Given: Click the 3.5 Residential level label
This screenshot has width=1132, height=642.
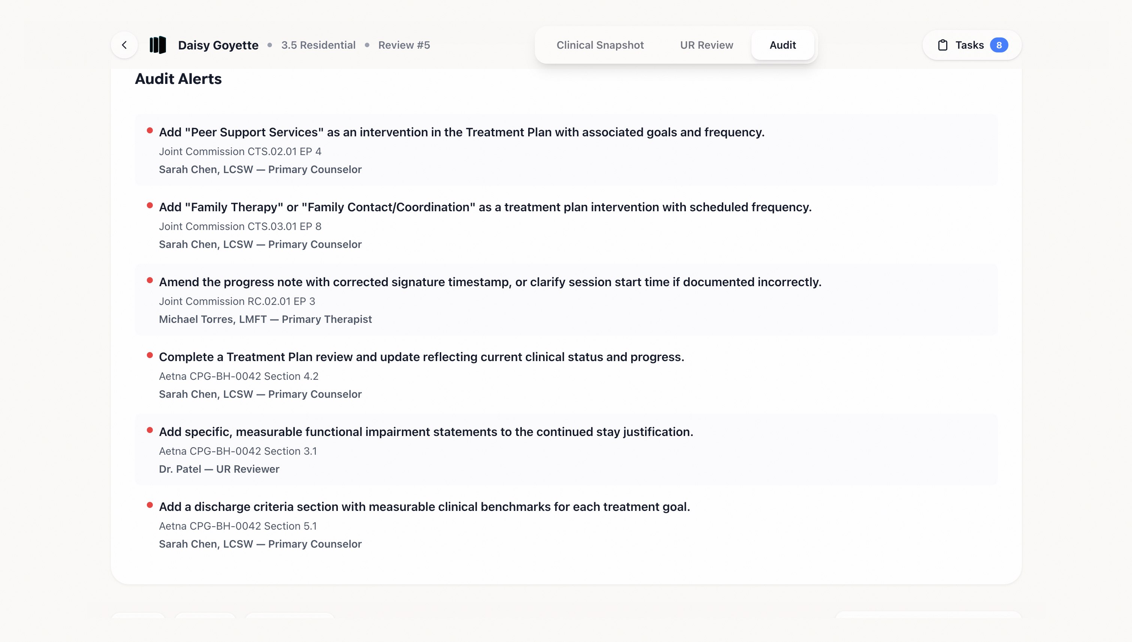Looking at the screenshot, I should tap(318, 45).
